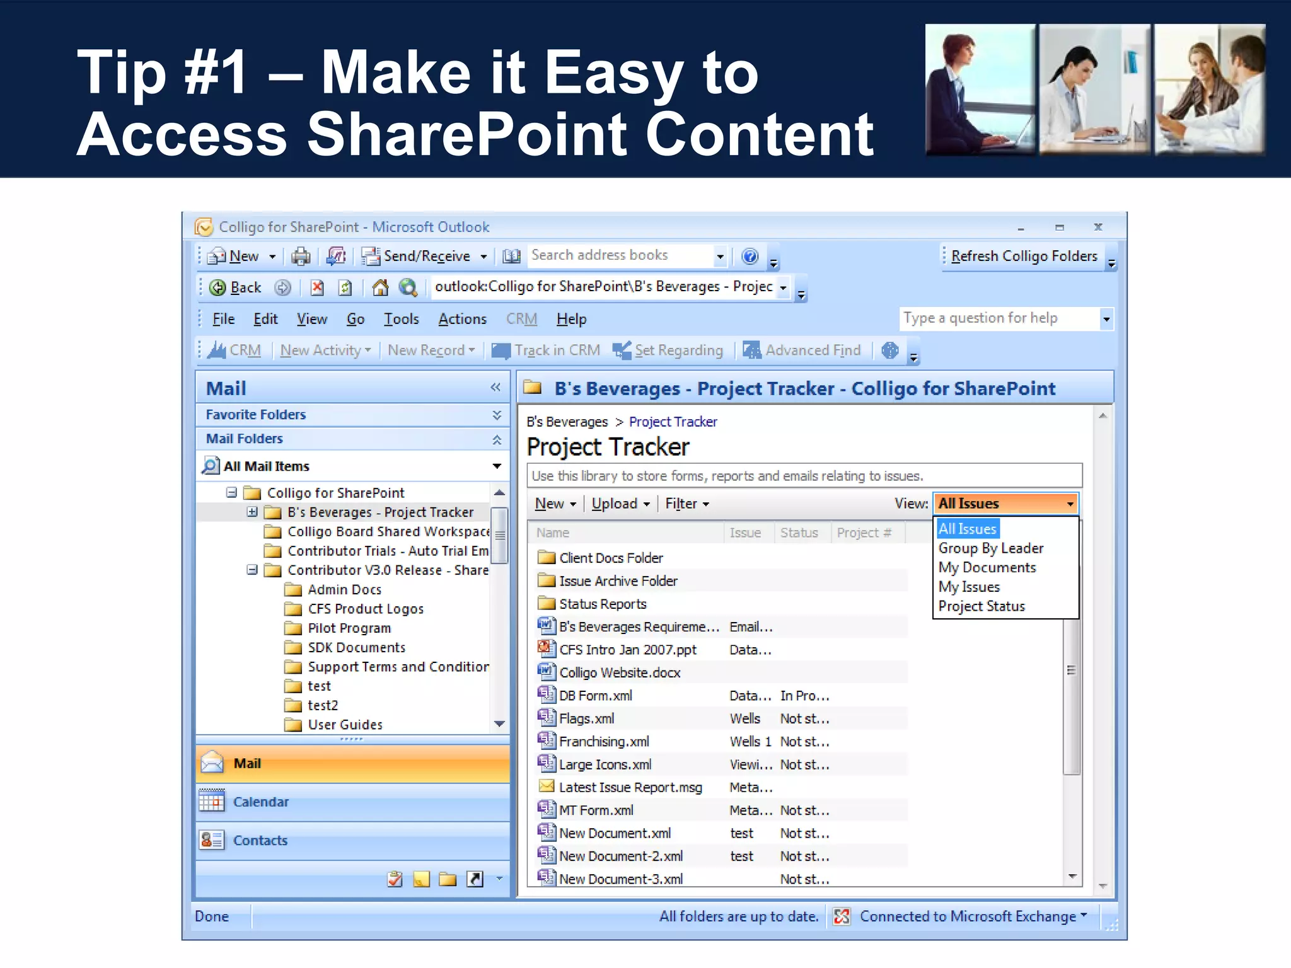
Task: Click the Search the Web globe icon
Action: pyautogui.click(x=408, y=288)
